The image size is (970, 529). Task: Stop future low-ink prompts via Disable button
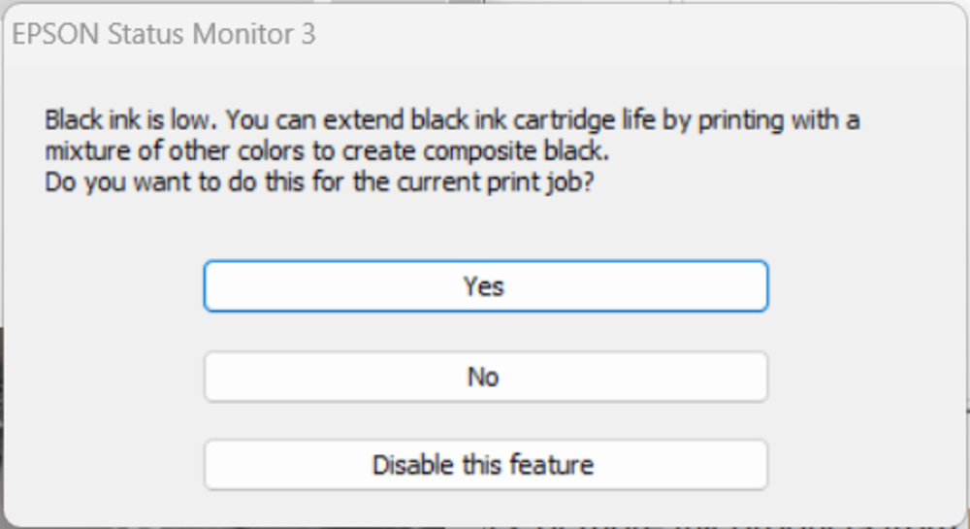pos(485,465)
